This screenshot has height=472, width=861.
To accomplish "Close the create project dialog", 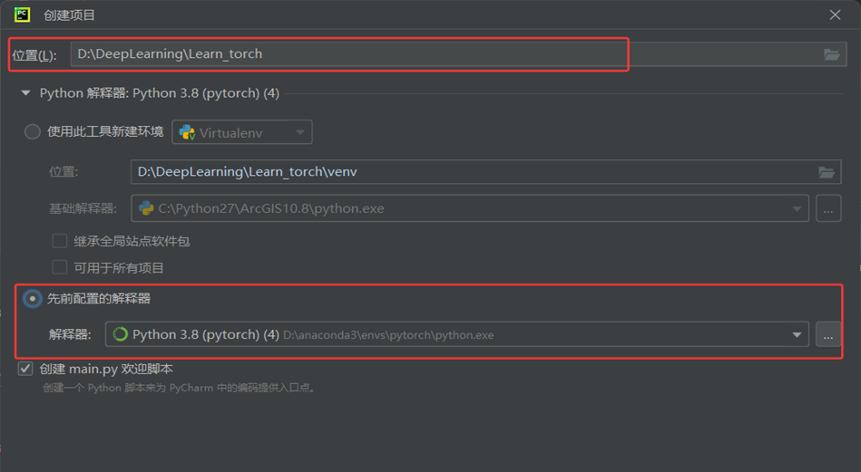I will click(835, 14).
